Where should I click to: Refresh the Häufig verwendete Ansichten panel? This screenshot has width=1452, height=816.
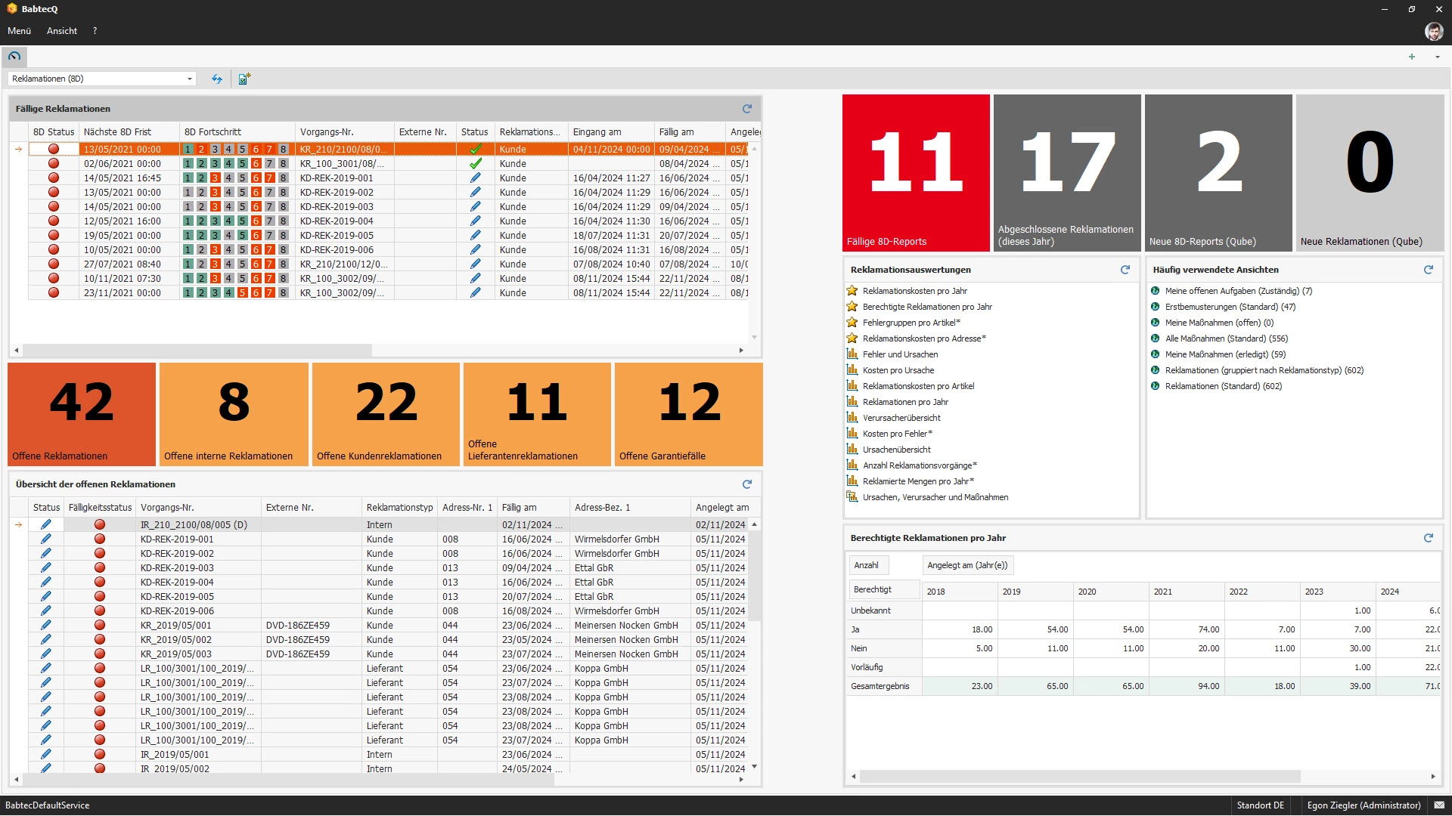(x=1429, y=270)
